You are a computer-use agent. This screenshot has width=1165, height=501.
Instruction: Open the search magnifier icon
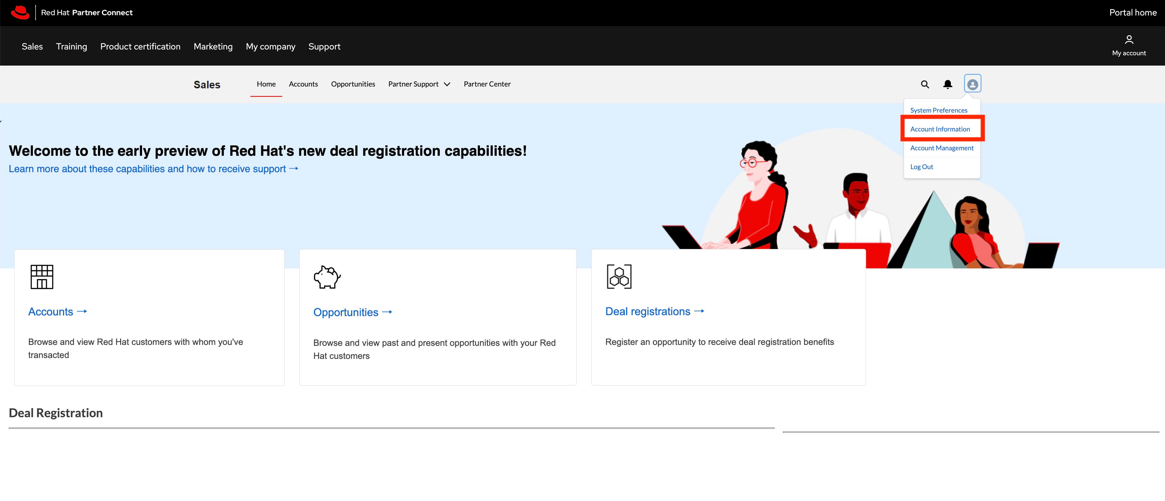coord(925,84)
